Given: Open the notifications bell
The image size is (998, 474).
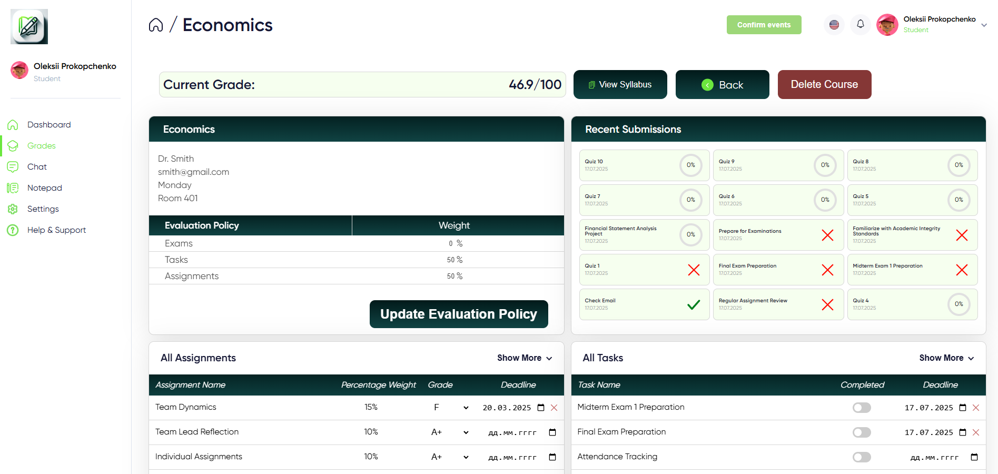Looking at the screenshot, I should click(860, 24).
